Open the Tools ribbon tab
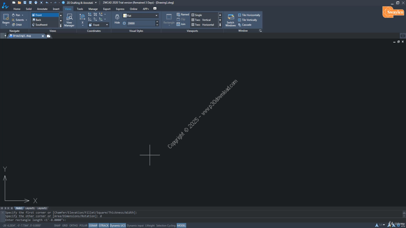 pyautogui.click(x=80, y=9)
